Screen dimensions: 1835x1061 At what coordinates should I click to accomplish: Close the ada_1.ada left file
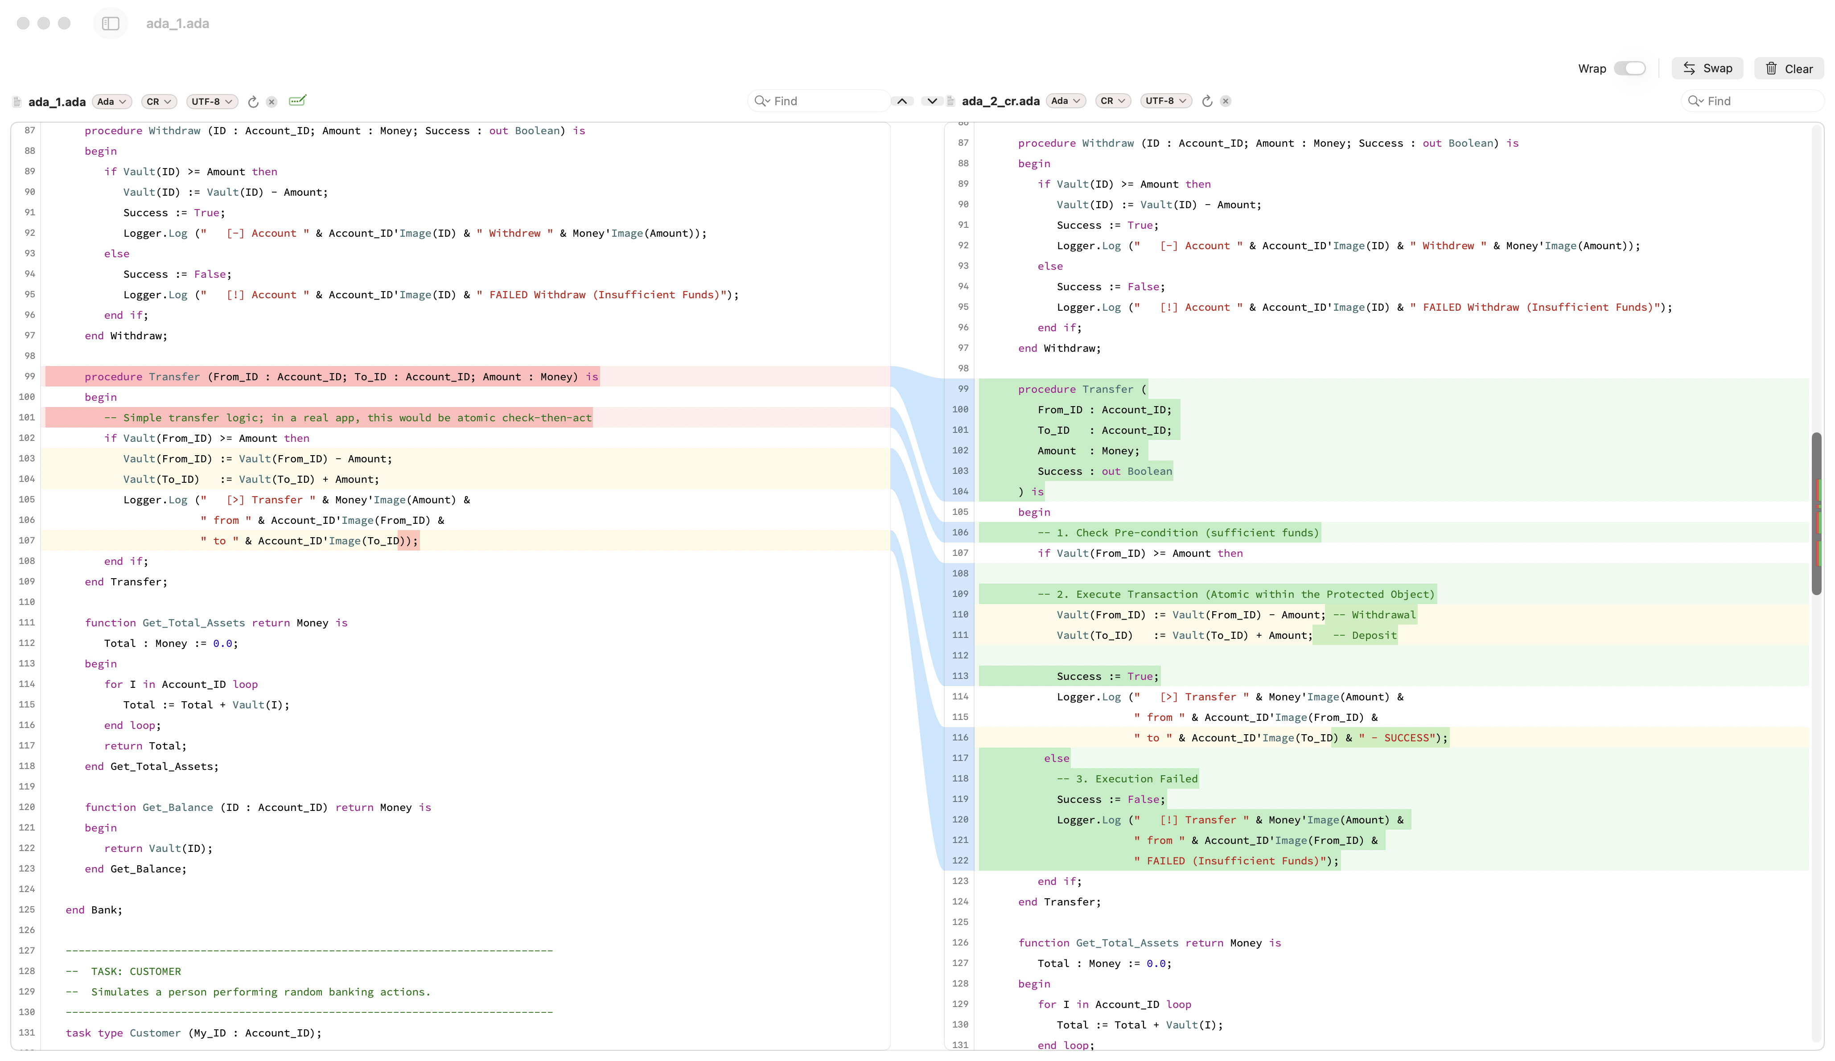272,101
